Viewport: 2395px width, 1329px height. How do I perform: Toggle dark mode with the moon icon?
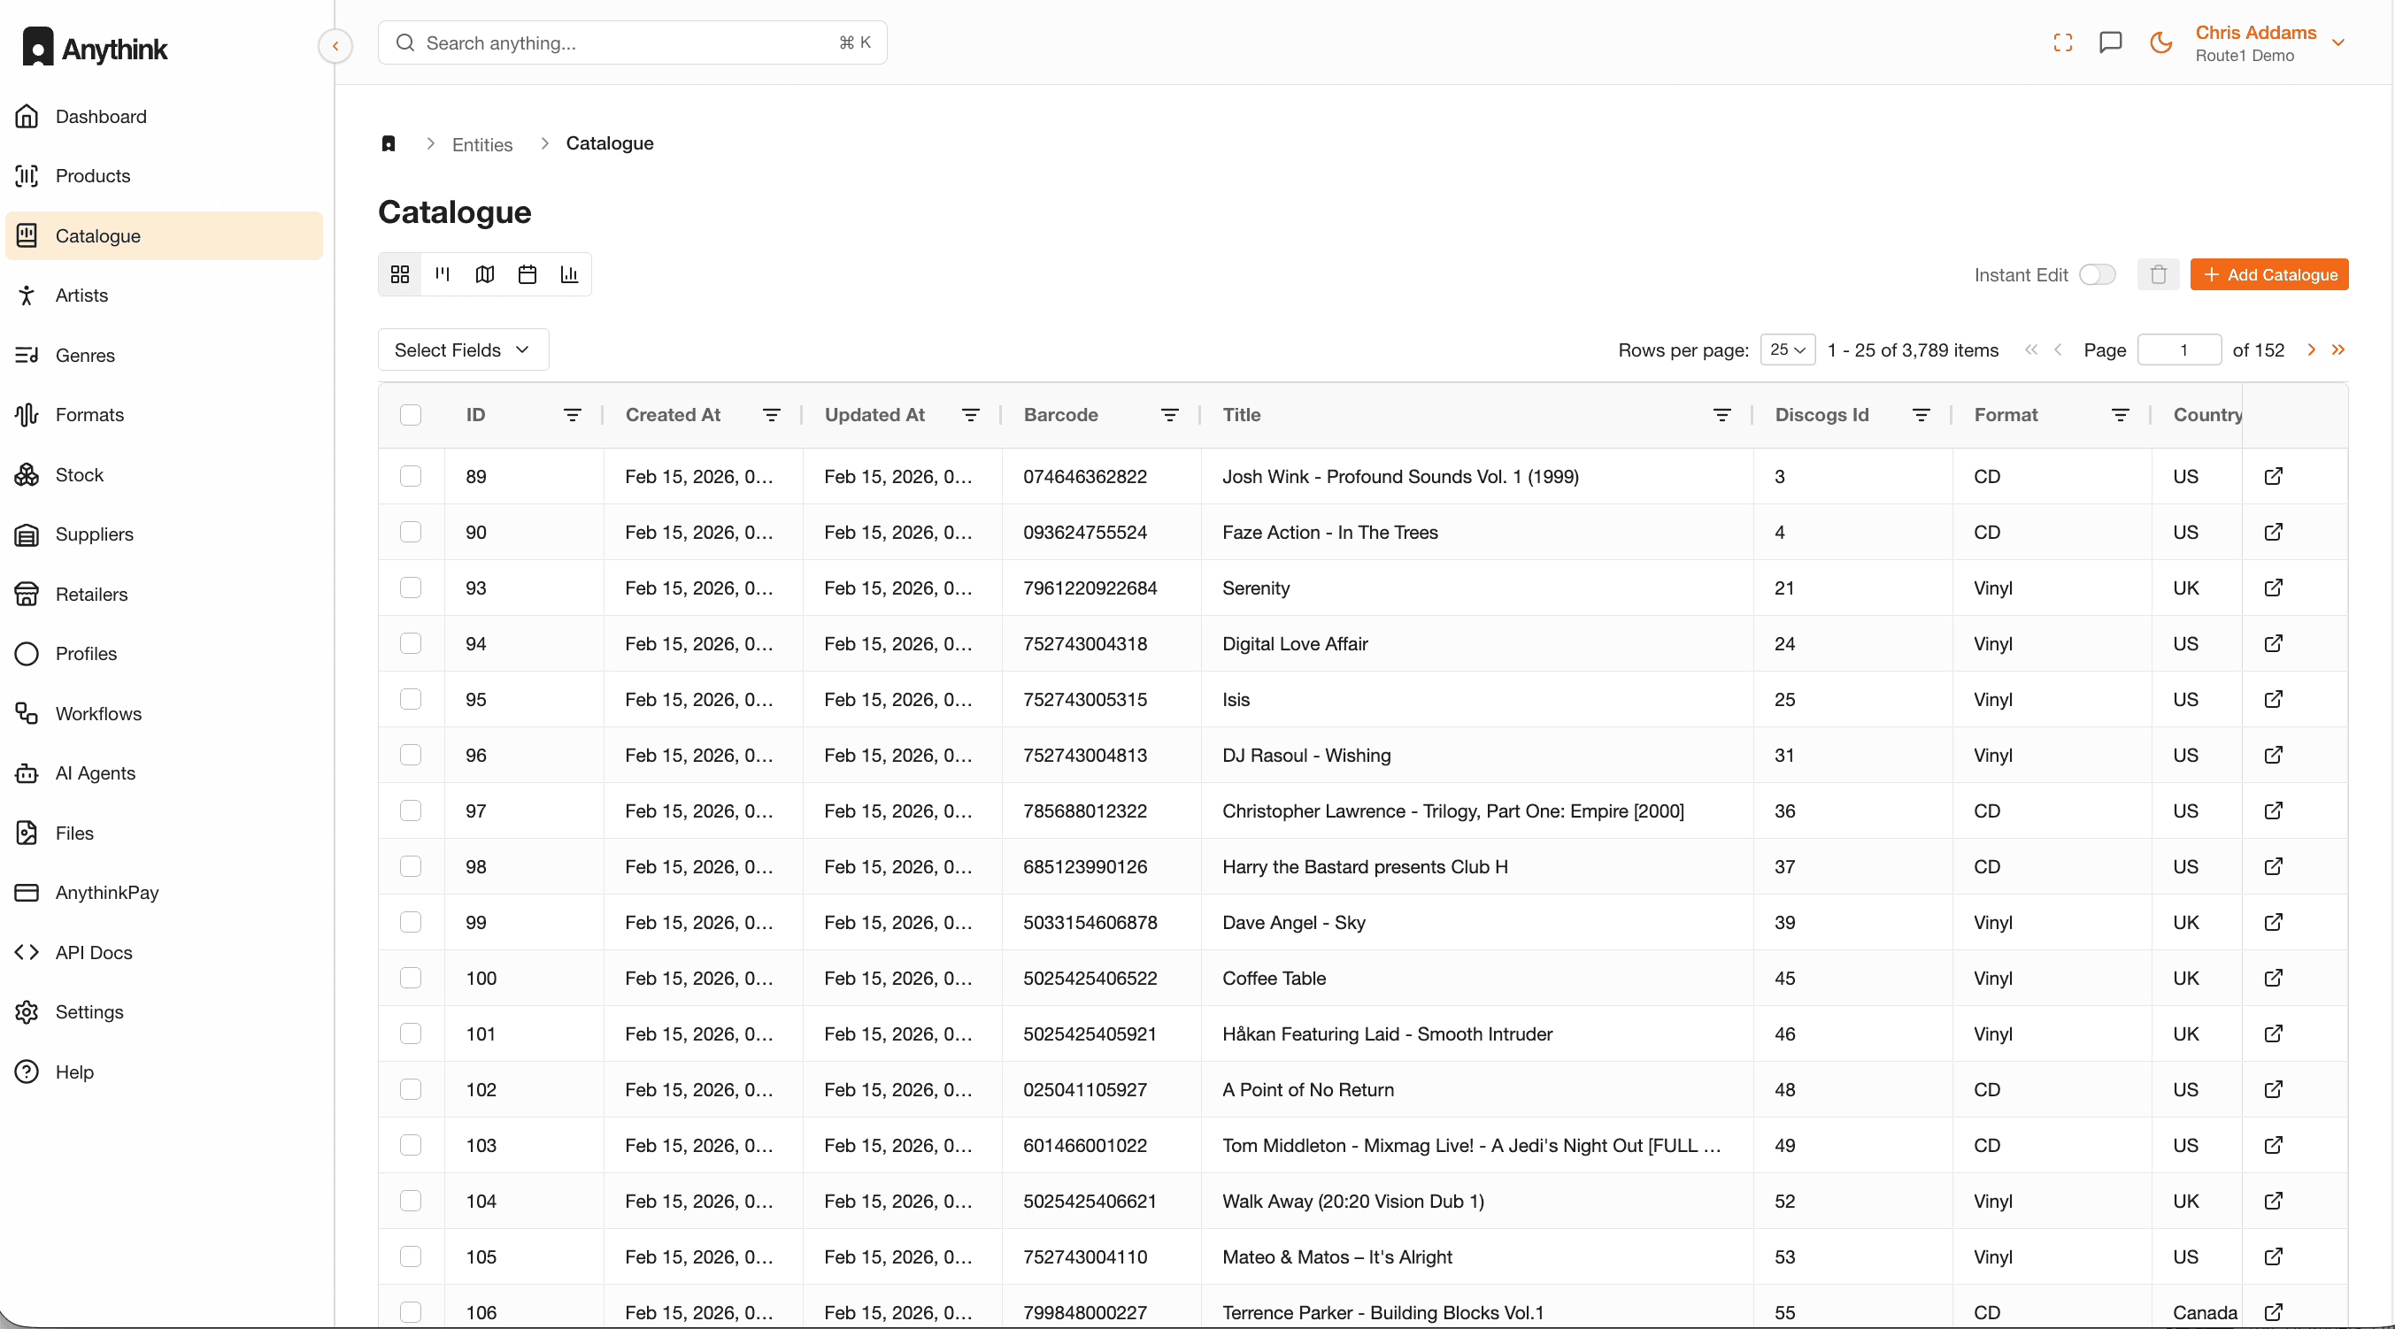(x=2160, y=42)
